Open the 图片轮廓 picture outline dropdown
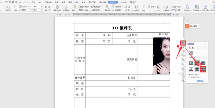The height and width of the screenshot is (108, 215). (x=84, y=10)
